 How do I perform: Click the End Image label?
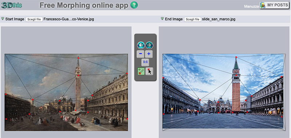tap(174, 19)
